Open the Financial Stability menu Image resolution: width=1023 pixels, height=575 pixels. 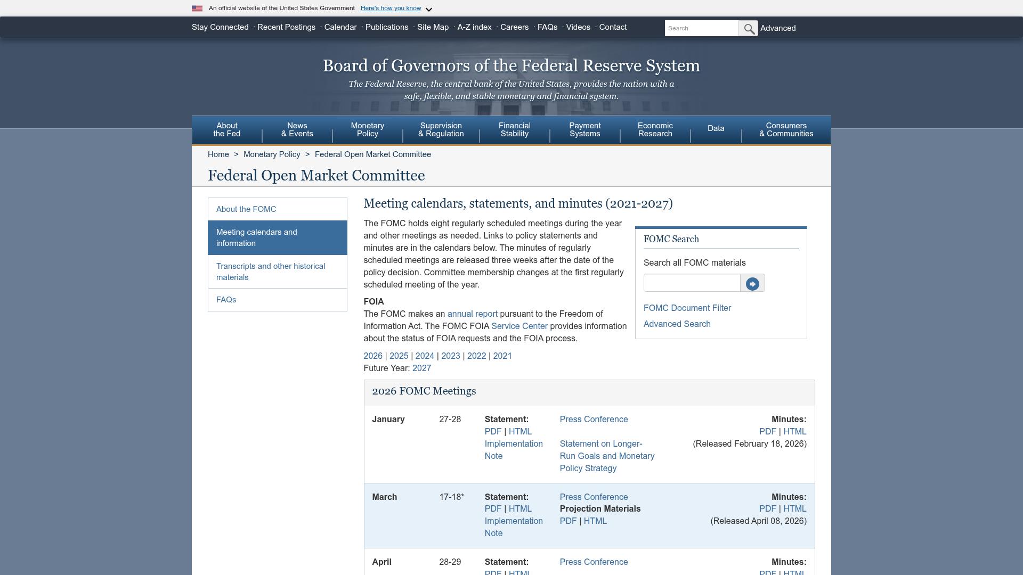(515, 130)
